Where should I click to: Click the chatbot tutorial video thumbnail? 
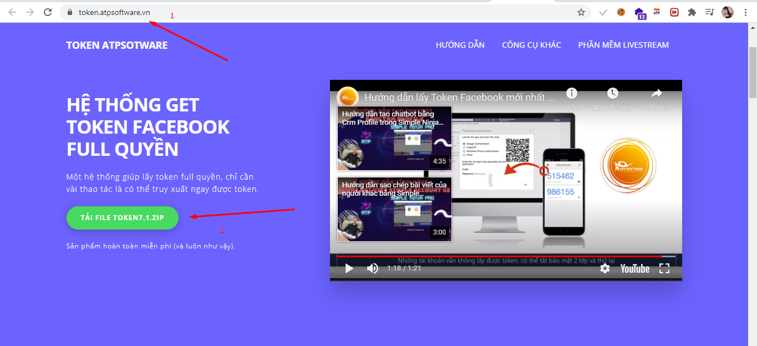tap(394, 138)
